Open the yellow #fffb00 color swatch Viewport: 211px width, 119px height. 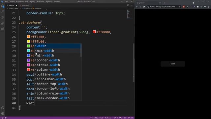[x=28, y=41]
